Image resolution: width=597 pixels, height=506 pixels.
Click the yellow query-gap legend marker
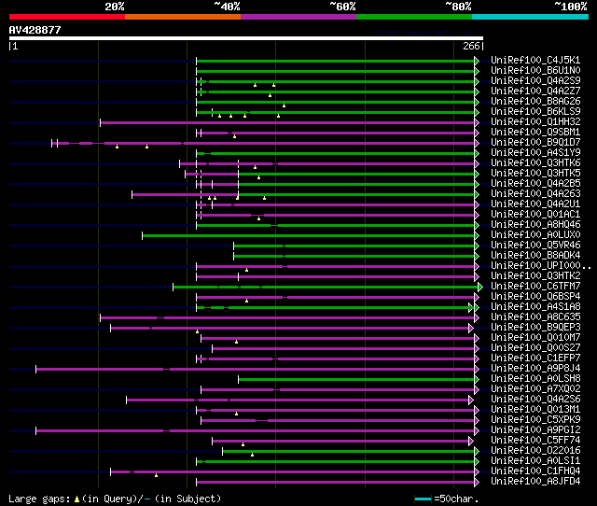click(x=76, y=499)
